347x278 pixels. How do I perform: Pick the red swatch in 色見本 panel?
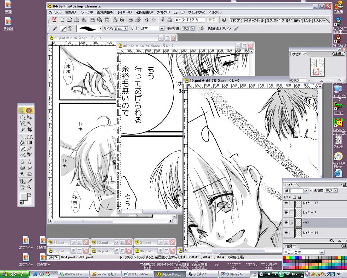pos(285,258)
